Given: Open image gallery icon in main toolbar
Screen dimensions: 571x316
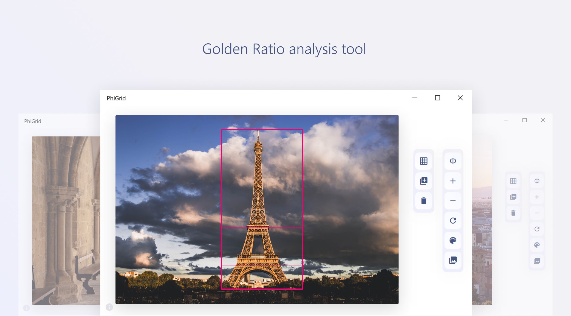Looking at the screenshot, I should point(453,260).
